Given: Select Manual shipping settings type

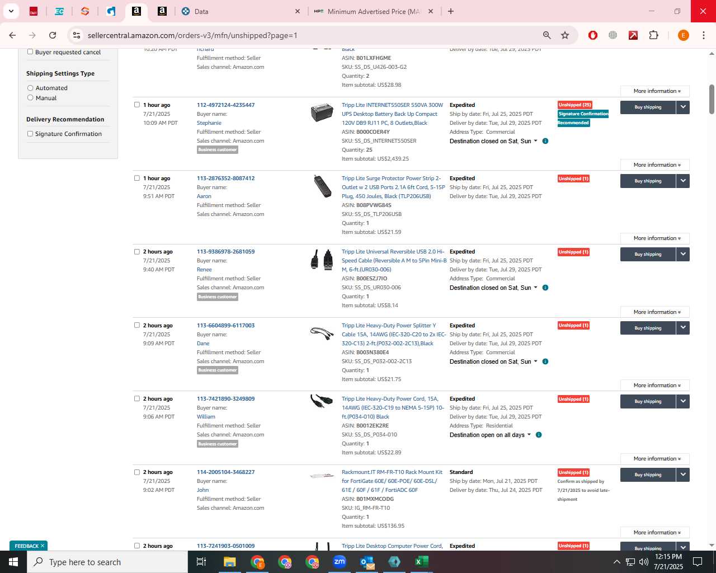Looking at the screenshot, I should pos(30,98).
